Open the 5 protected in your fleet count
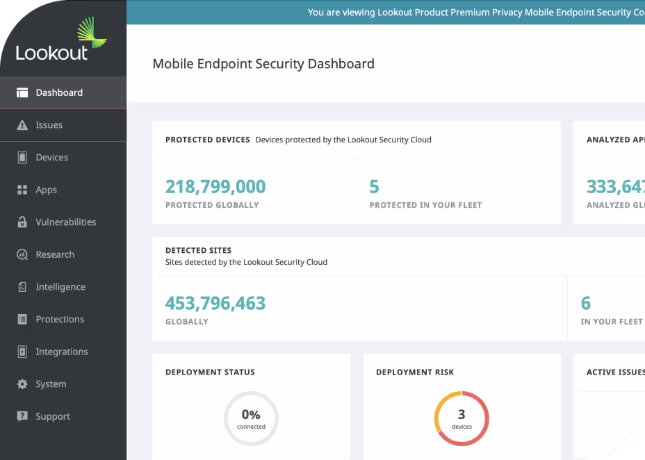645x460 pixels. click(374, 187)
